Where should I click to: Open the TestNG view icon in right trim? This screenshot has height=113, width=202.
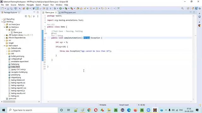tap(199, 26)
